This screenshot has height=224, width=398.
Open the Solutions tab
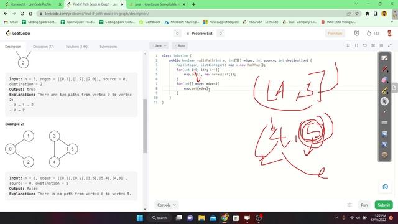[76, 47]
